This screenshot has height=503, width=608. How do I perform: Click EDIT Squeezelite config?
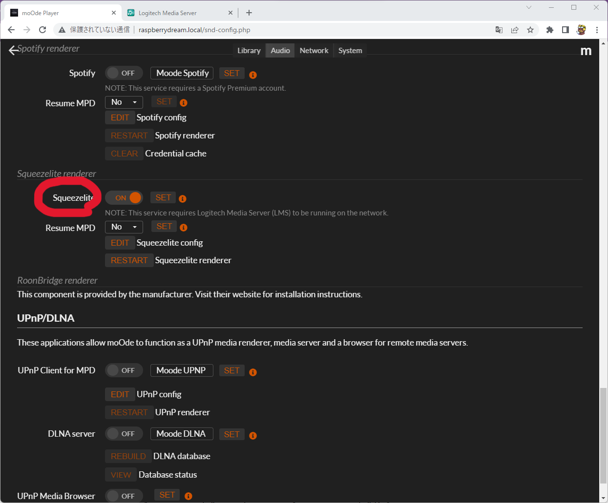120,243
